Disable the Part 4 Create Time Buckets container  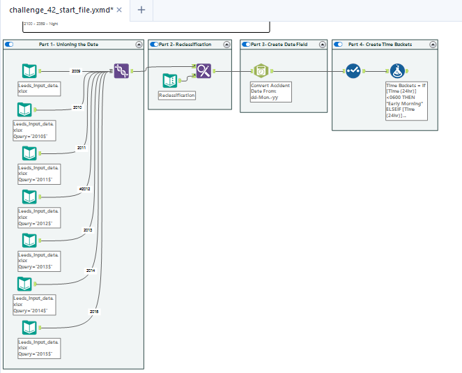[x=338, y=44]
